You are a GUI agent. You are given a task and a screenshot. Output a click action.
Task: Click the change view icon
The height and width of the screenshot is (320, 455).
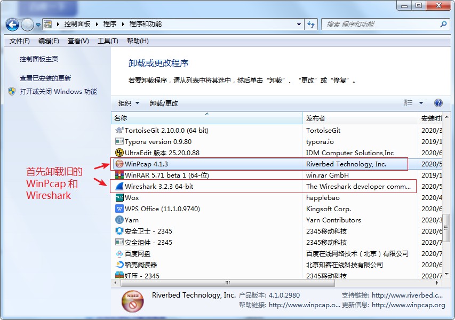pyautogui.click(x=408, y=103)
